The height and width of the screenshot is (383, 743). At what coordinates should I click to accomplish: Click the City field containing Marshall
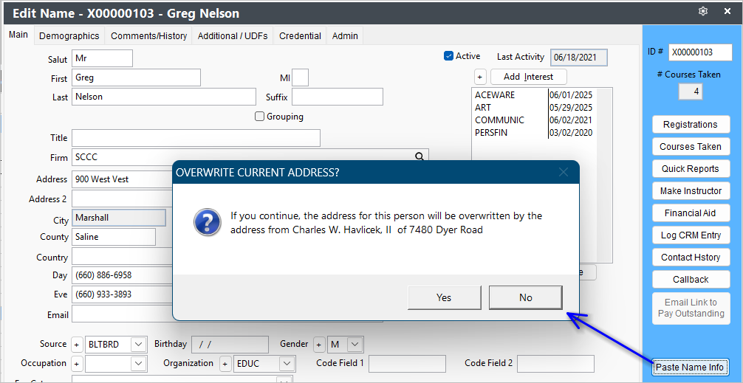[119, 218]
